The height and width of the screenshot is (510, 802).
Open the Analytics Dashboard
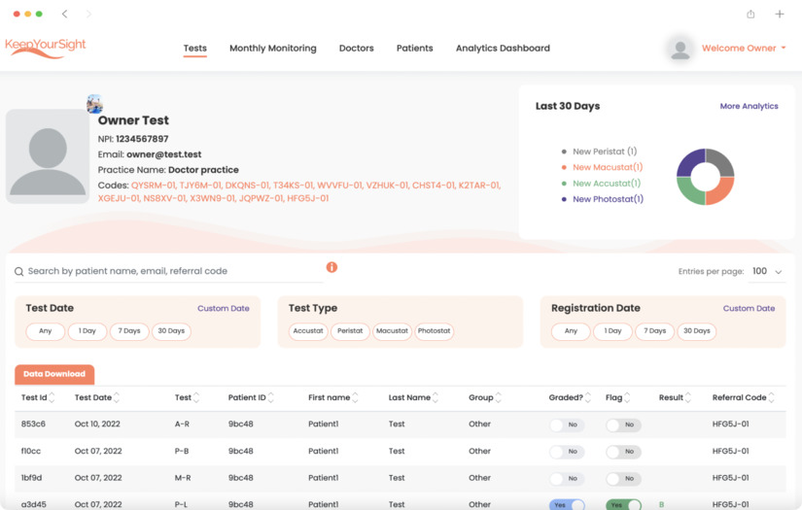tap(503, 48)
